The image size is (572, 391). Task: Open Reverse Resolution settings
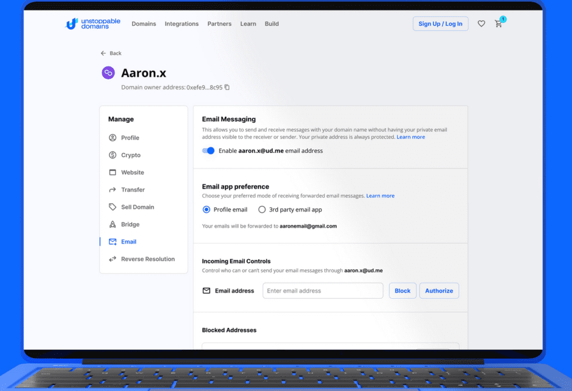[x=147, y=259]
